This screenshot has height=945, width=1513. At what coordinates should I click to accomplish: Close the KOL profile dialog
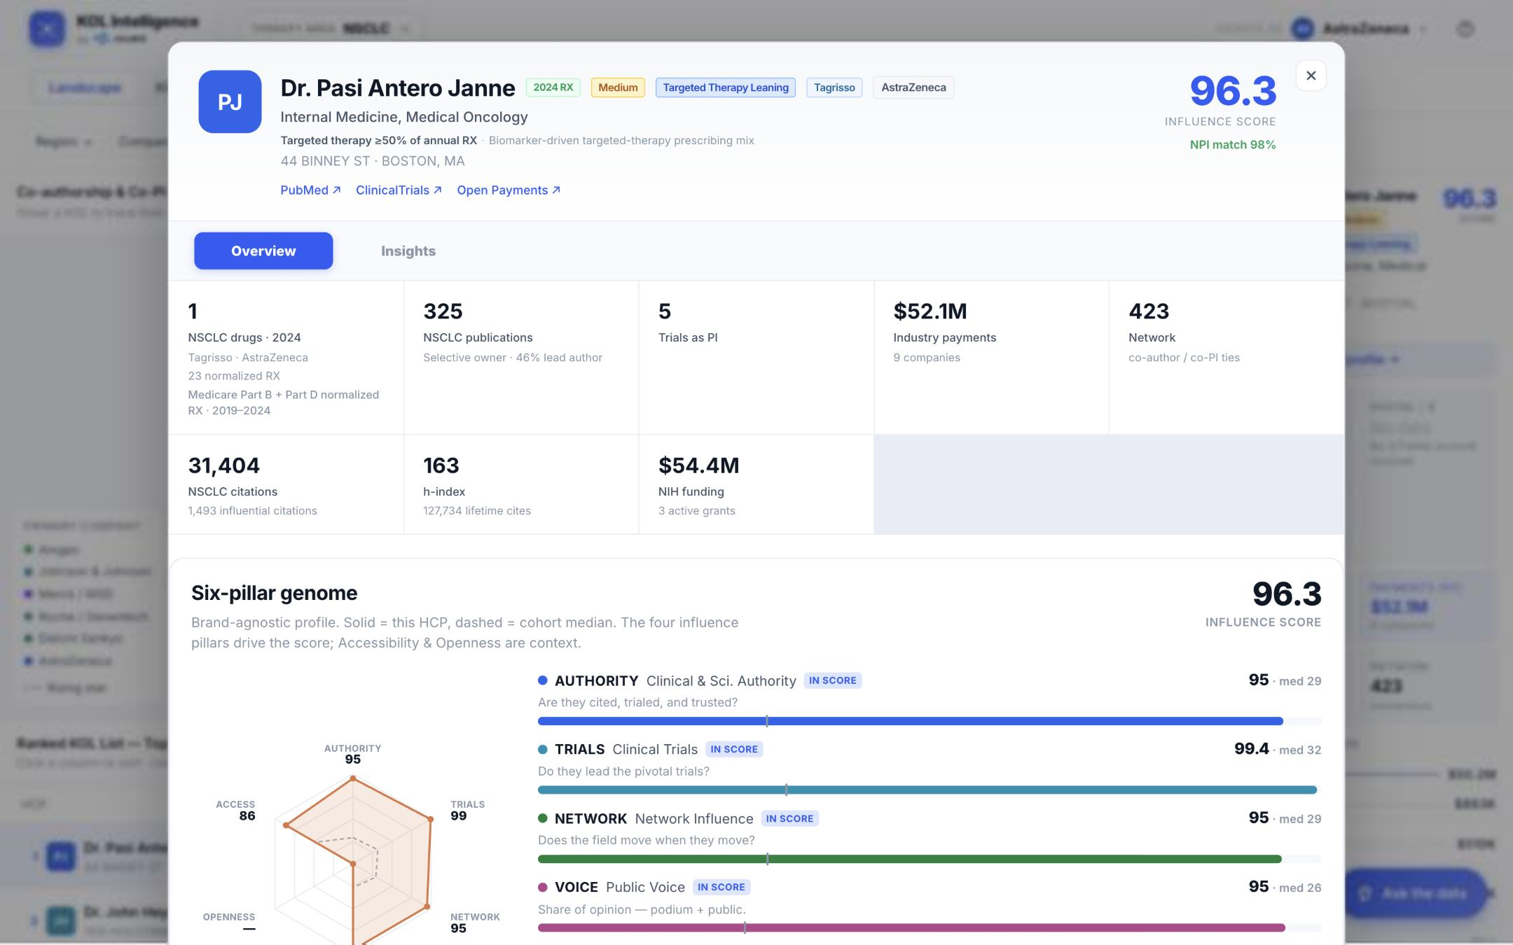(1311, 76)
